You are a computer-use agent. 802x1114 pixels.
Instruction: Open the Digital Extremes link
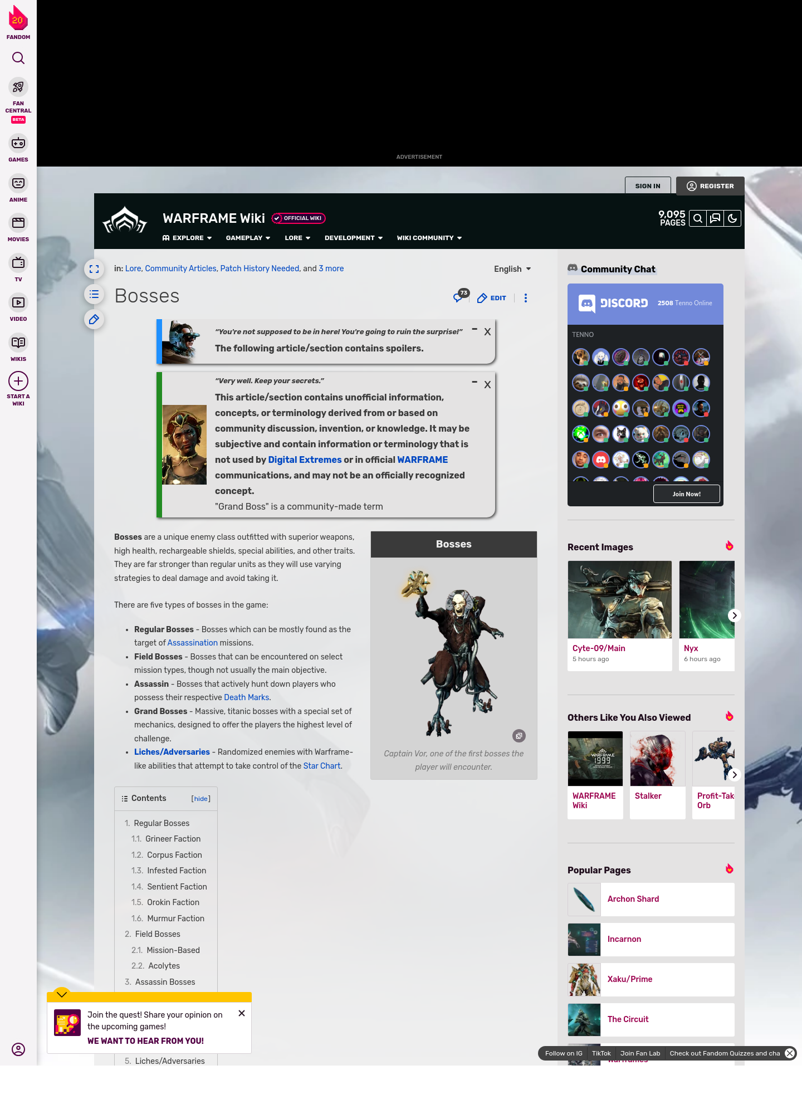tap(305, 460)
